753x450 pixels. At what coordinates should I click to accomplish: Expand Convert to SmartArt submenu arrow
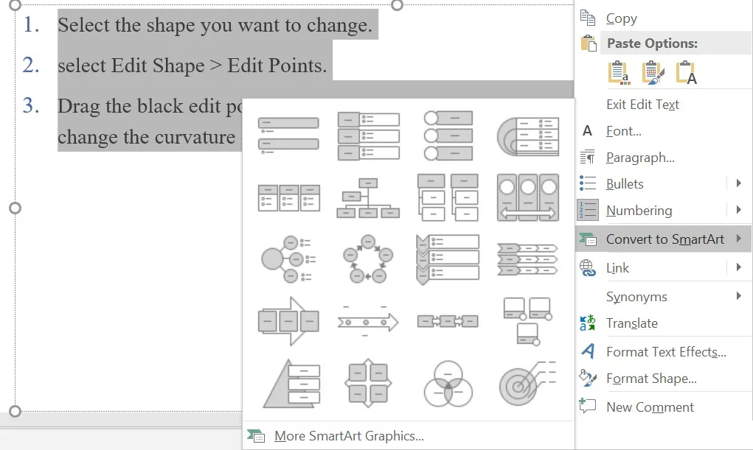pos(738,239)
